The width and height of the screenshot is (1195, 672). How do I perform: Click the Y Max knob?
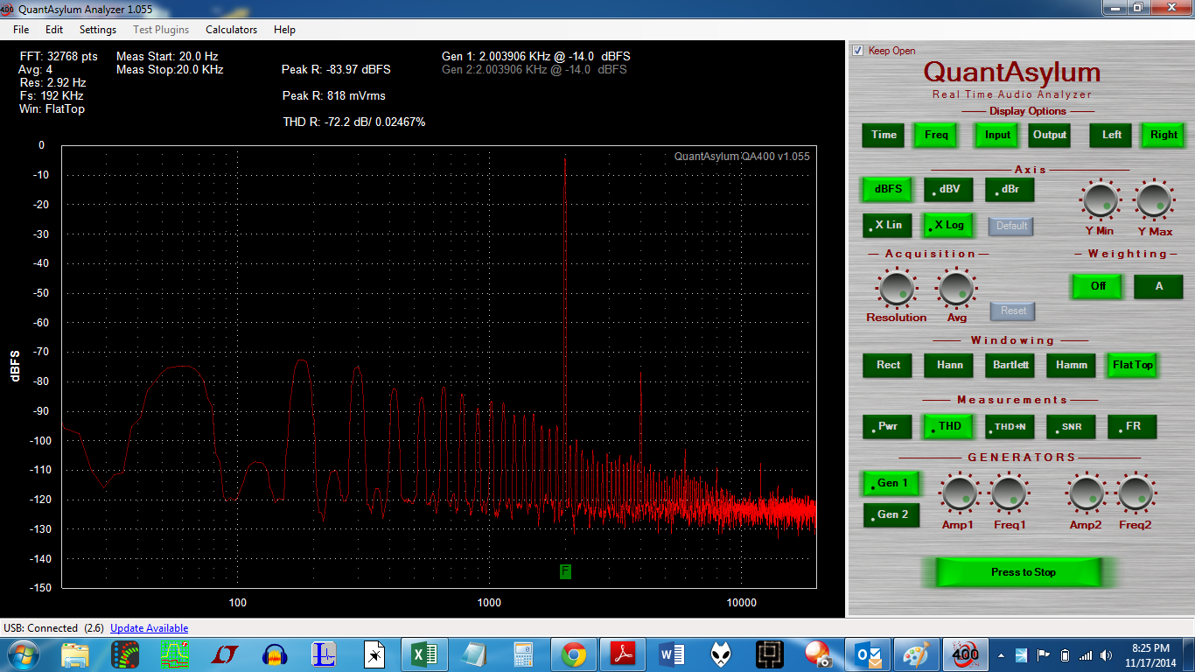pos(1155,200)
